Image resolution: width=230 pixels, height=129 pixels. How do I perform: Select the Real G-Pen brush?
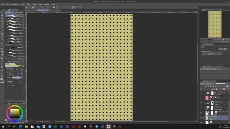[x=14, y=19]
